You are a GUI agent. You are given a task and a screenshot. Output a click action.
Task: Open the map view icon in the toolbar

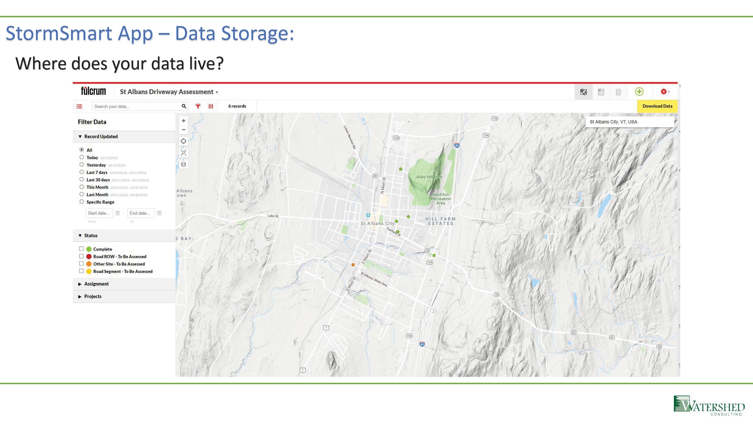pyautogui.click(x=583, y=92)
